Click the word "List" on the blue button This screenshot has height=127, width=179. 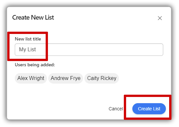click(x=157, y=109)
